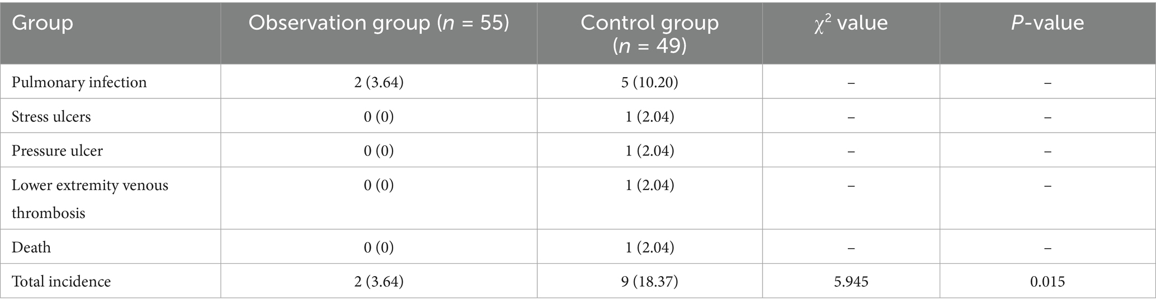Select Pressure ulcer control value 1 (2.04)
The image size is (1156, 308).
[649, 150]
